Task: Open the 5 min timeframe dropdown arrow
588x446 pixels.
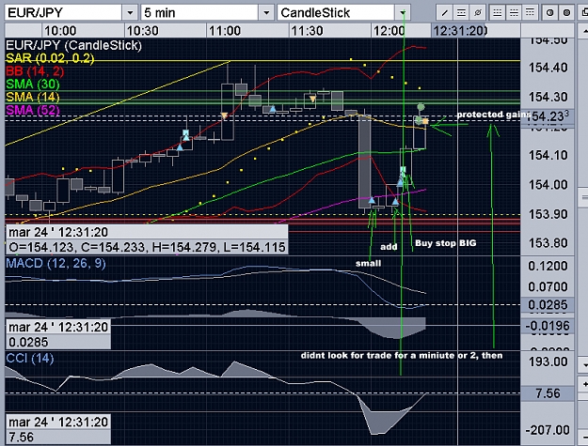Action: [266, 13]
